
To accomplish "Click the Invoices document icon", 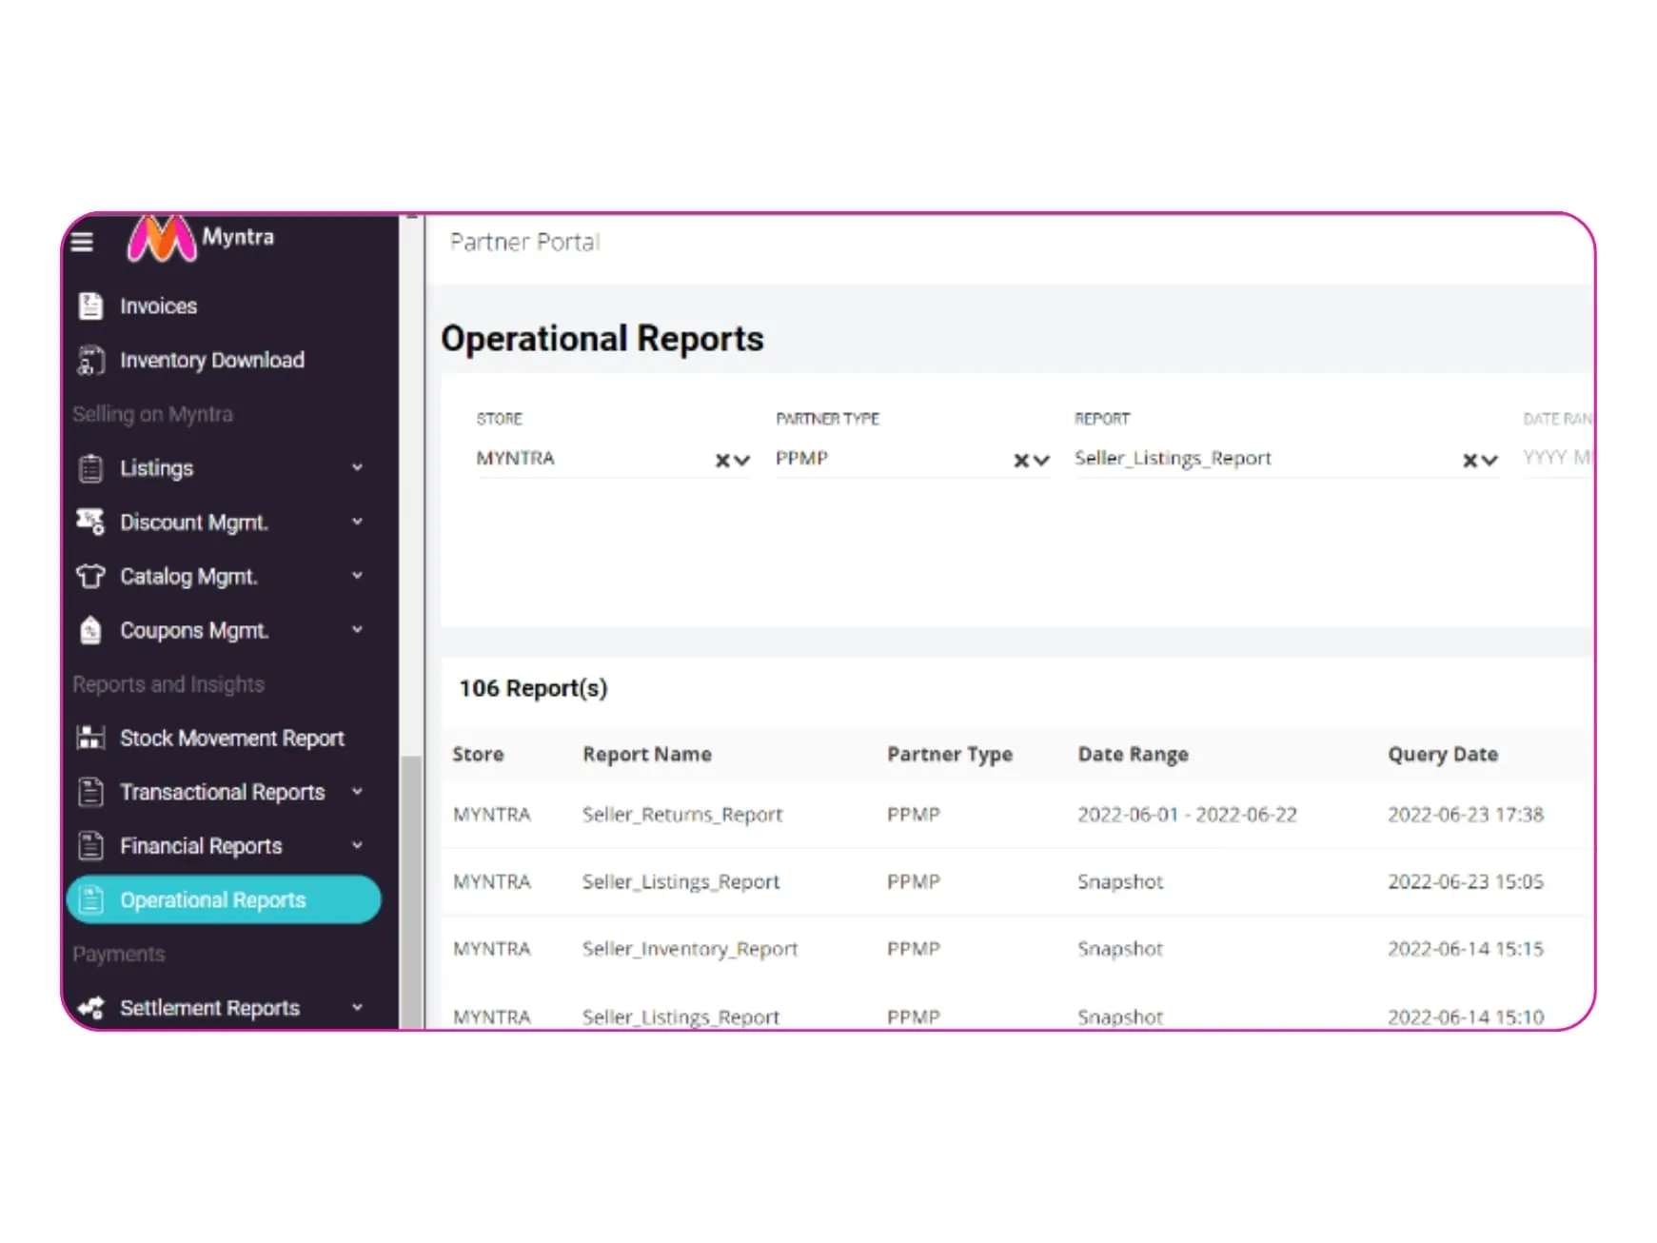I will point(90,306).
